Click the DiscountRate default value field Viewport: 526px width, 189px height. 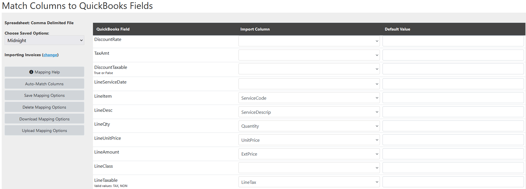tap(453, 41)
